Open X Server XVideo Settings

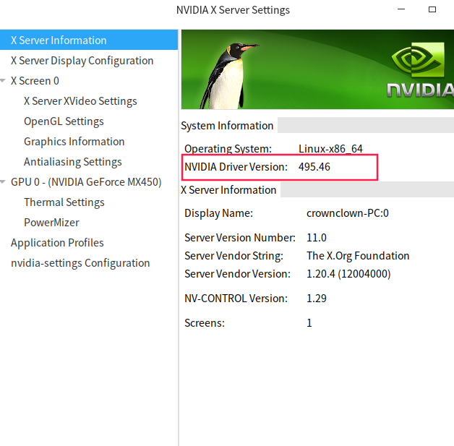pyautogui.click(x=80, y=101)
